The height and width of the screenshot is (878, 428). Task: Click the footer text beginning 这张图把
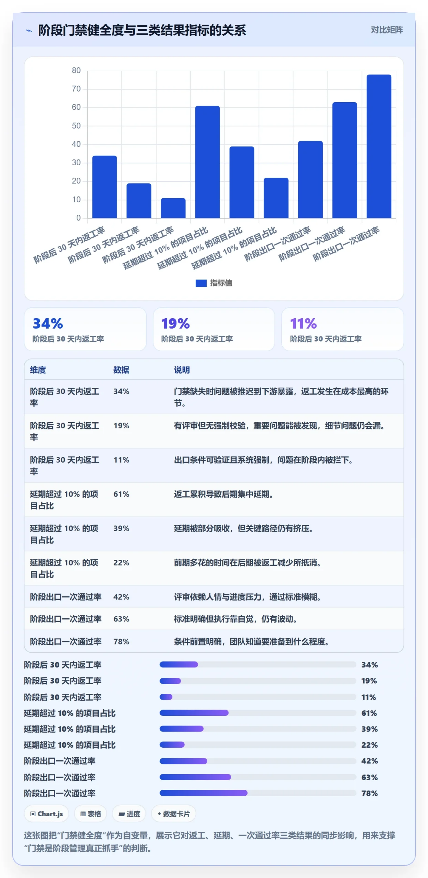(x=209, y=842)
